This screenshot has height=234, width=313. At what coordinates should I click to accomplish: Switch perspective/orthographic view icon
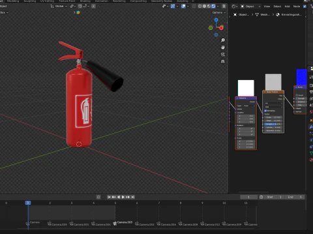pos(223,62)
